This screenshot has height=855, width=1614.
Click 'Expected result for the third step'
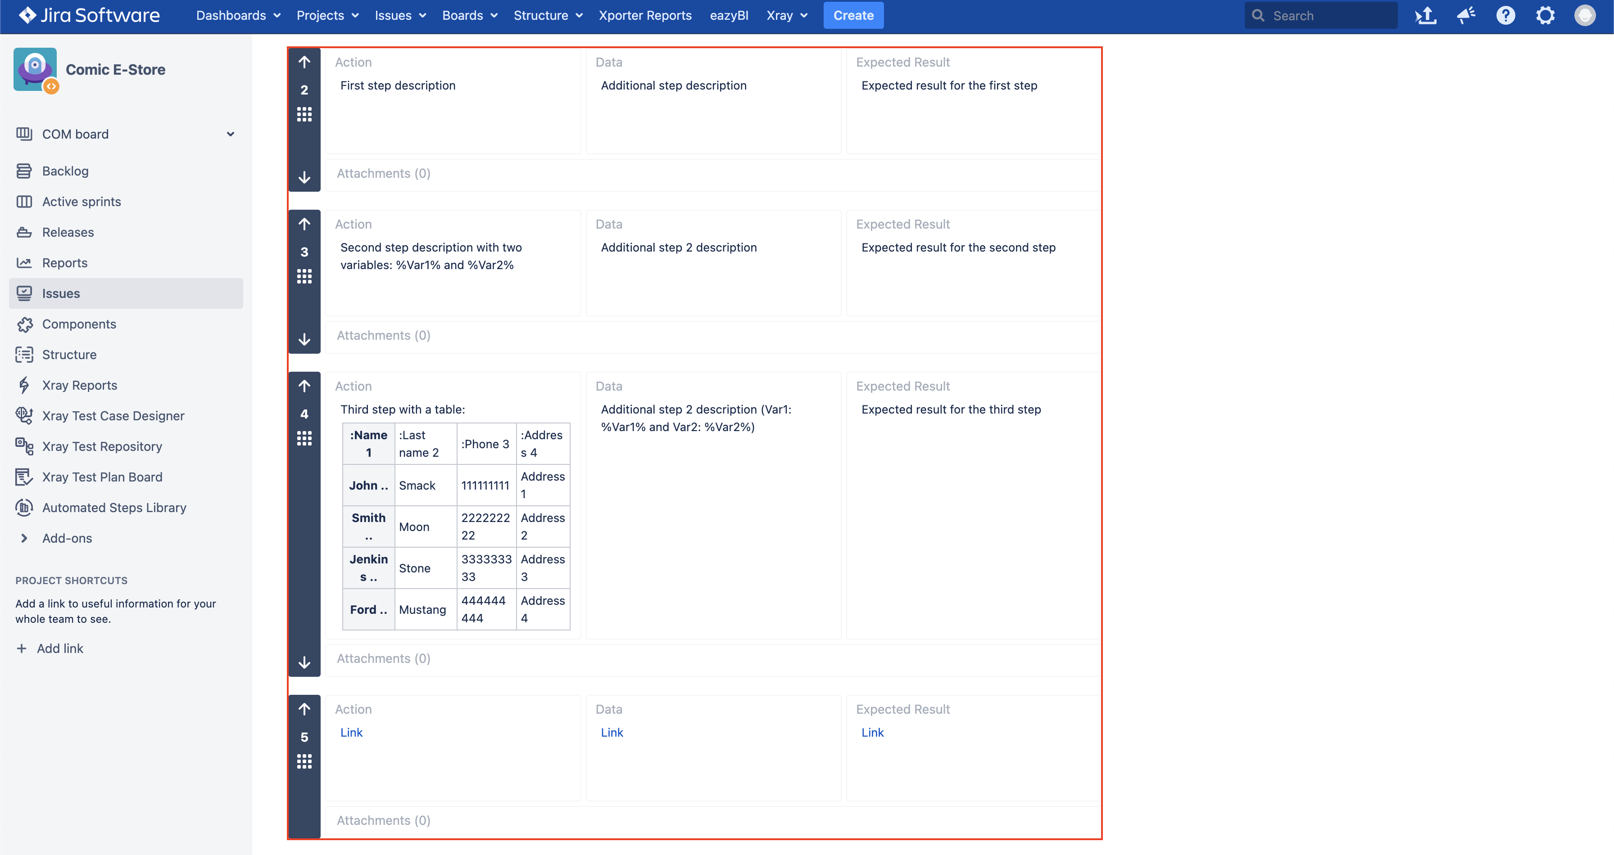[951, 409]
